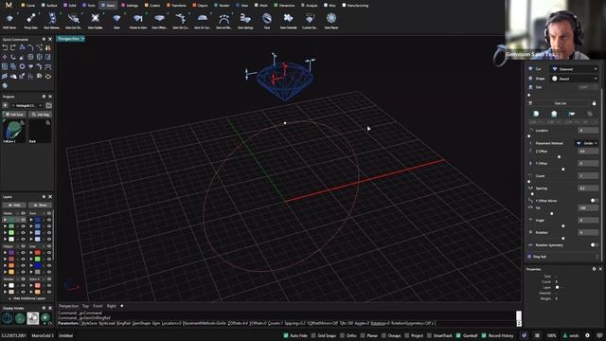Click the Job Bag button

click(41, 115)
